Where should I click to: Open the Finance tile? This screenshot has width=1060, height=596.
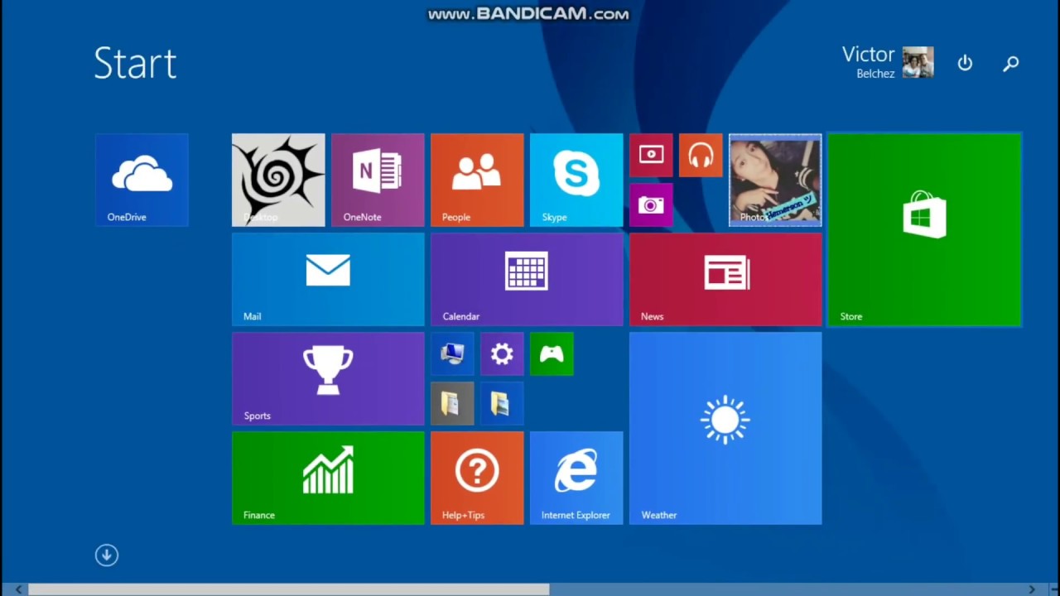328,478
